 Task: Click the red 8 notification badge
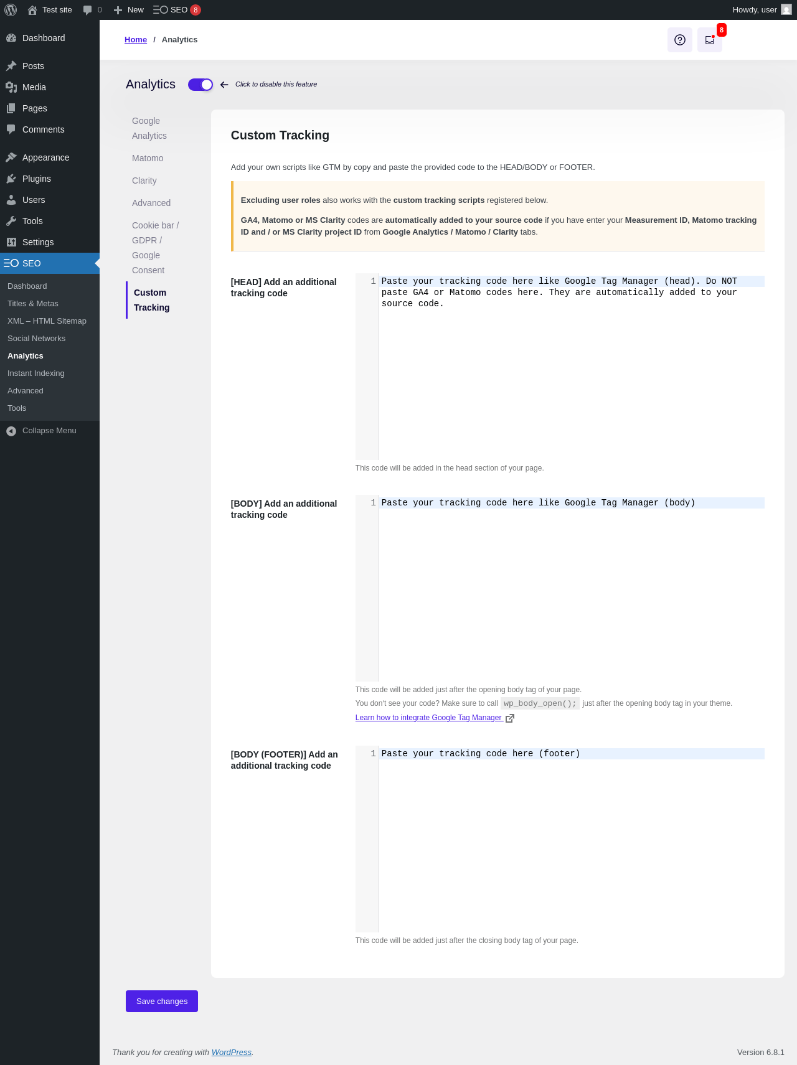(x=722, y=30)
